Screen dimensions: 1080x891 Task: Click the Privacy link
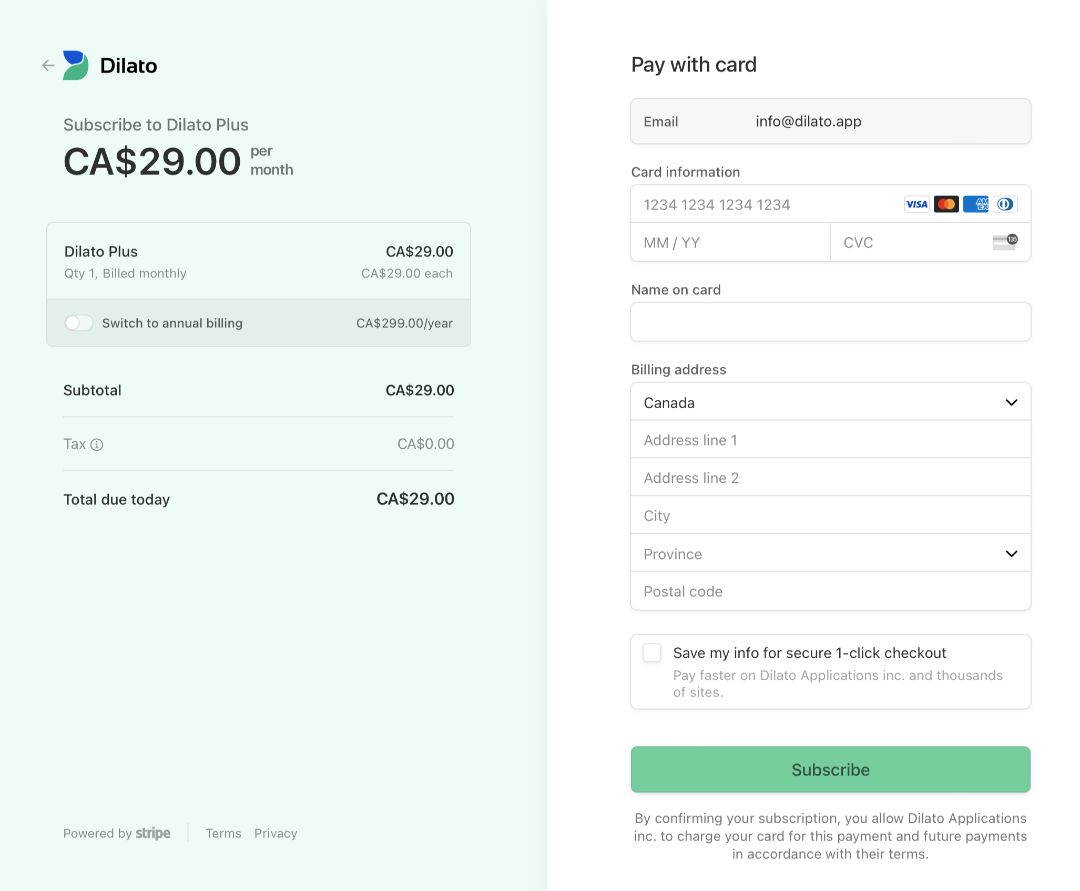(x=276, y=833)
